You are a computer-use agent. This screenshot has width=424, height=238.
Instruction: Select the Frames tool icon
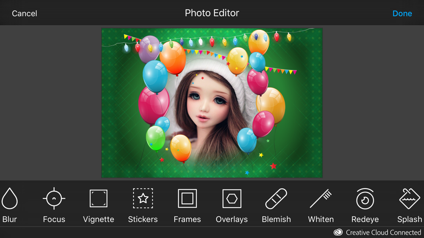click(187, 199)
